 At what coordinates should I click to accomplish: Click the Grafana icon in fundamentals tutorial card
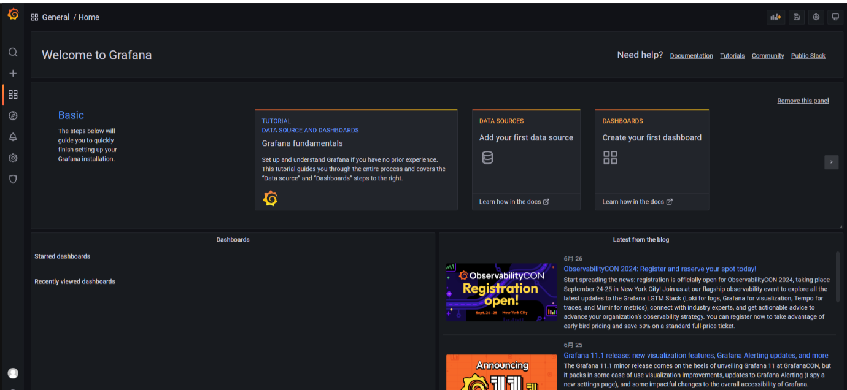tap(270, 198)
